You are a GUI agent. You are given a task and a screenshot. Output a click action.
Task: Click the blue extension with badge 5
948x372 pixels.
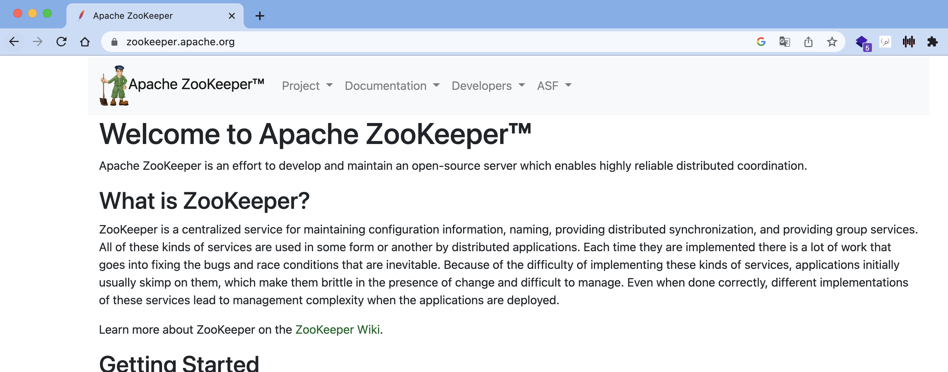click(862, 42)
